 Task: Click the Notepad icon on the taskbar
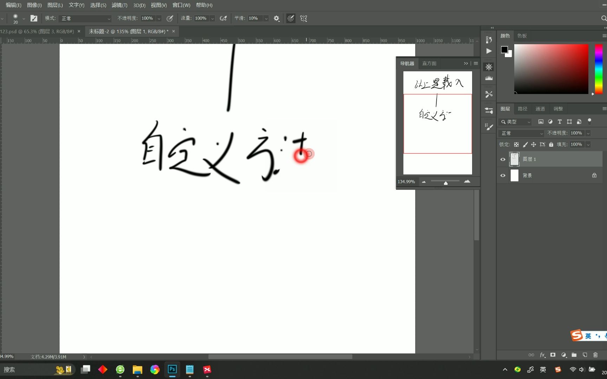[x=190, y=370]
